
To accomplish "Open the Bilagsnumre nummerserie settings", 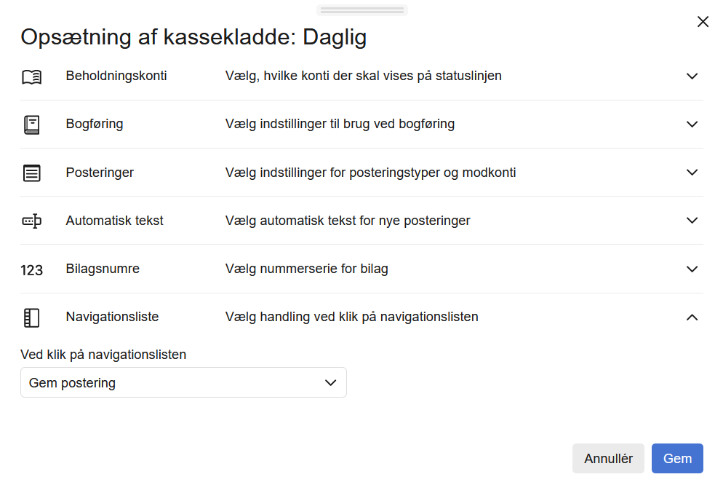I will click(x=692, y=269).
